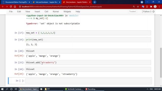Select the print(new_set) cell
The image size is (162, 91).
point(88,40)
